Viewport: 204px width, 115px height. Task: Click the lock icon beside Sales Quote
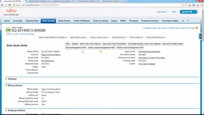click(101, 52)
